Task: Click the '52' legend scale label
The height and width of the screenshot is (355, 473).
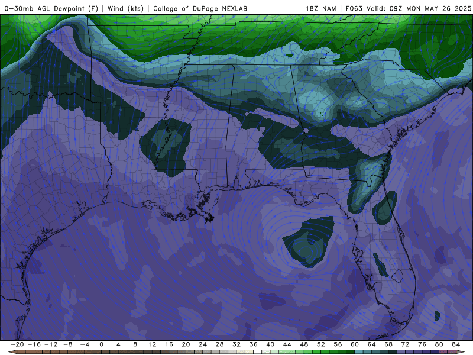Action: point(321,344)
